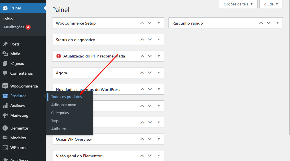Open Tags in Produtos submenu
The width and height of the screenshot is (290, 161).
coord(55,121)
